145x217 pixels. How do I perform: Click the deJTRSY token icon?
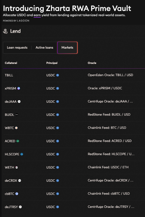pos(20,207)
